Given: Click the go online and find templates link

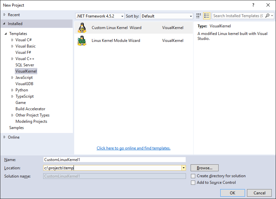Looking at the screenshot, I should tap(134, 148).
